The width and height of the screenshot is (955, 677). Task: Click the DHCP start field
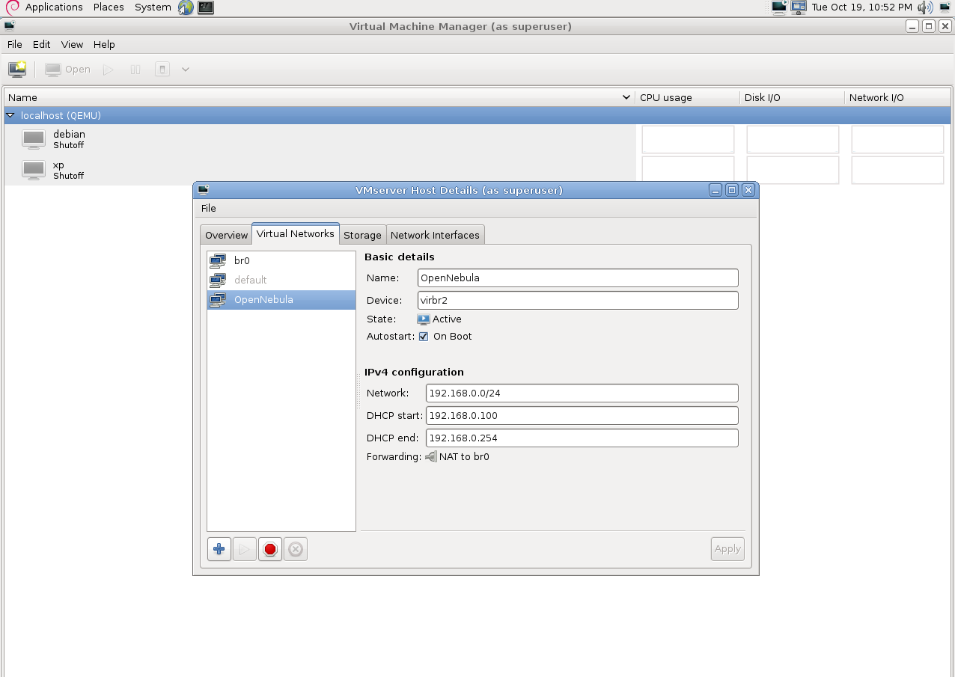click(x=582, y=415)
